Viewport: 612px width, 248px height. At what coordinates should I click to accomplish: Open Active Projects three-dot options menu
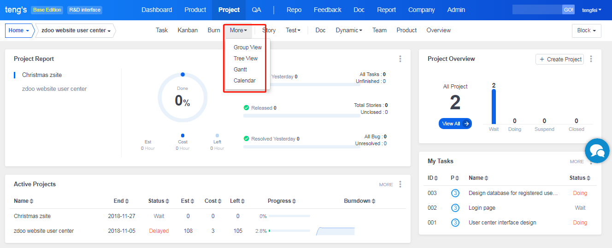coord(400,184)
